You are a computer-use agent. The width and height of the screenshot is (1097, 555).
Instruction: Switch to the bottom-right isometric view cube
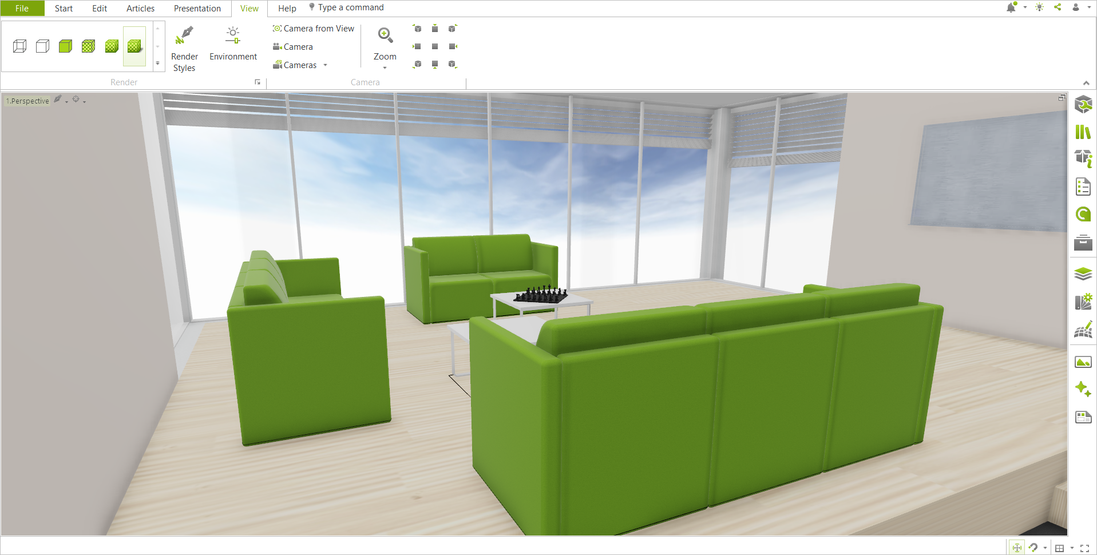tap(453, 64)
